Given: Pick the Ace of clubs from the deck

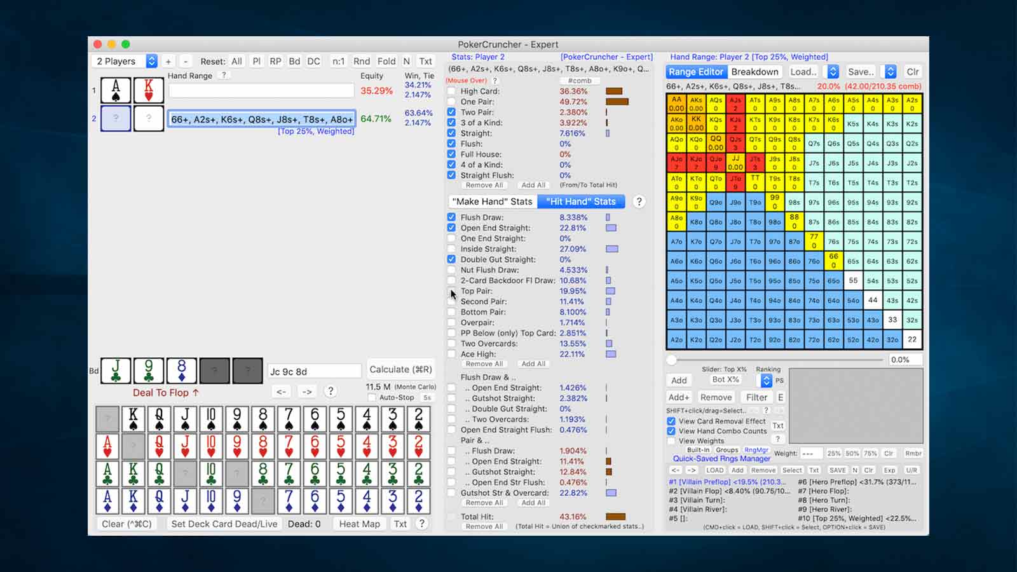Looking at the screenshot, I should (107, 473).
